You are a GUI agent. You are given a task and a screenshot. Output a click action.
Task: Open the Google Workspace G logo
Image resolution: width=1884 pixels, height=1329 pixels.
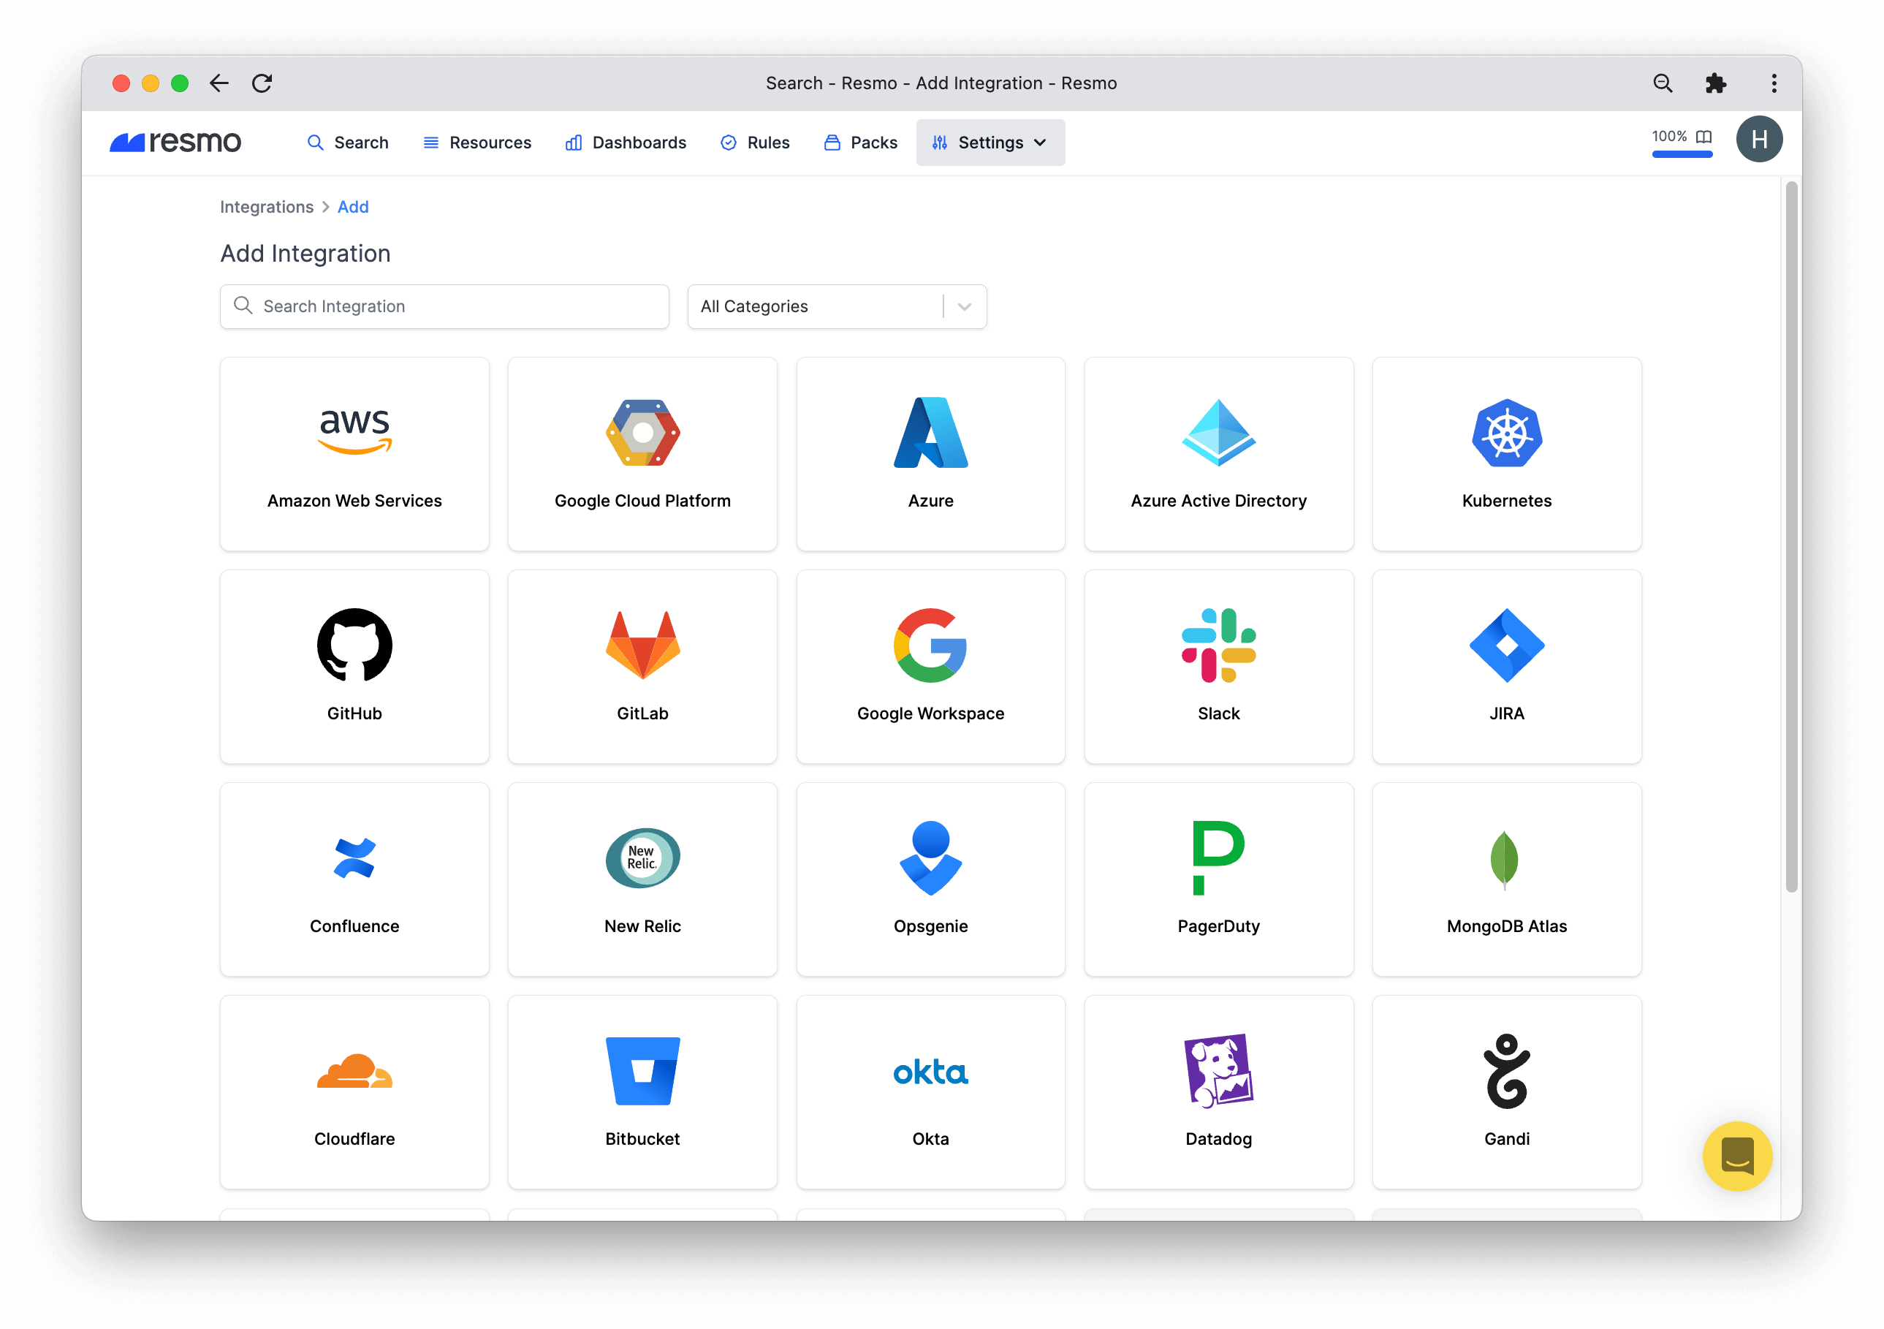coord(930,644)
